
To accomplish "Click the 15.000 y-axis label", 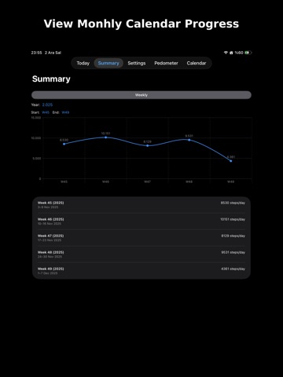I will [36, 118].
